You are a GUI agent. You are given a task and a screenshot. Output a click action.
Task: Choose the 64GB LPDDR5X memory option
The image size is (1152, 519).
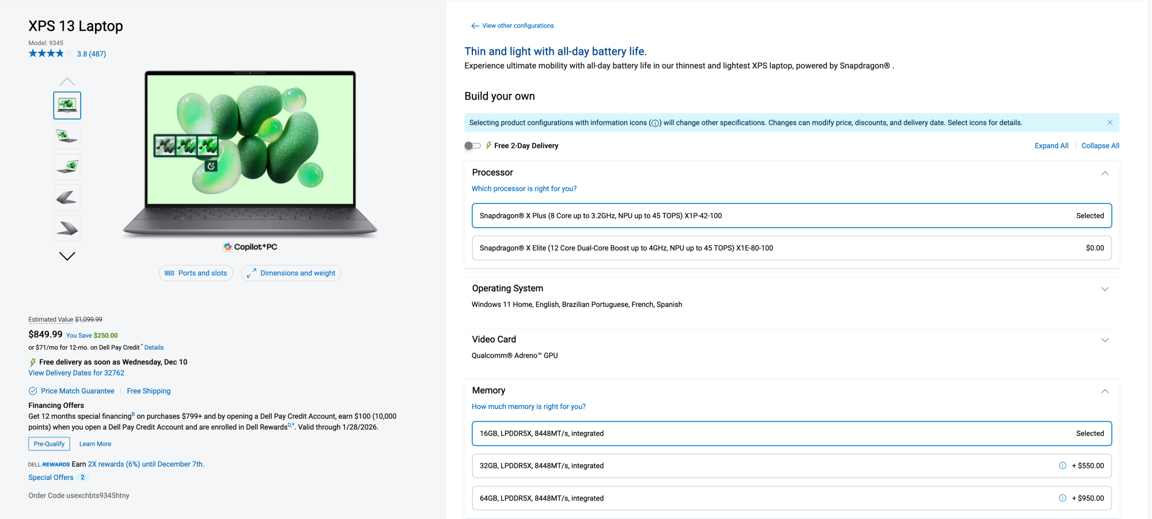coord(791,498)
